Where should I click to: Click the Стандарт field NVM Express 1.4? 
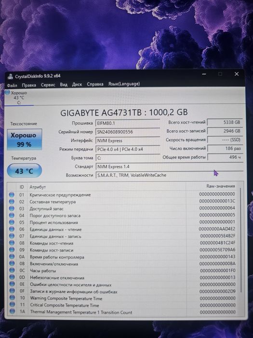point(169,167)
